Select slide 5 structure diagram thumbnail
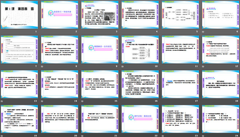This screenshot has height=137, width=240. [180, 15]
